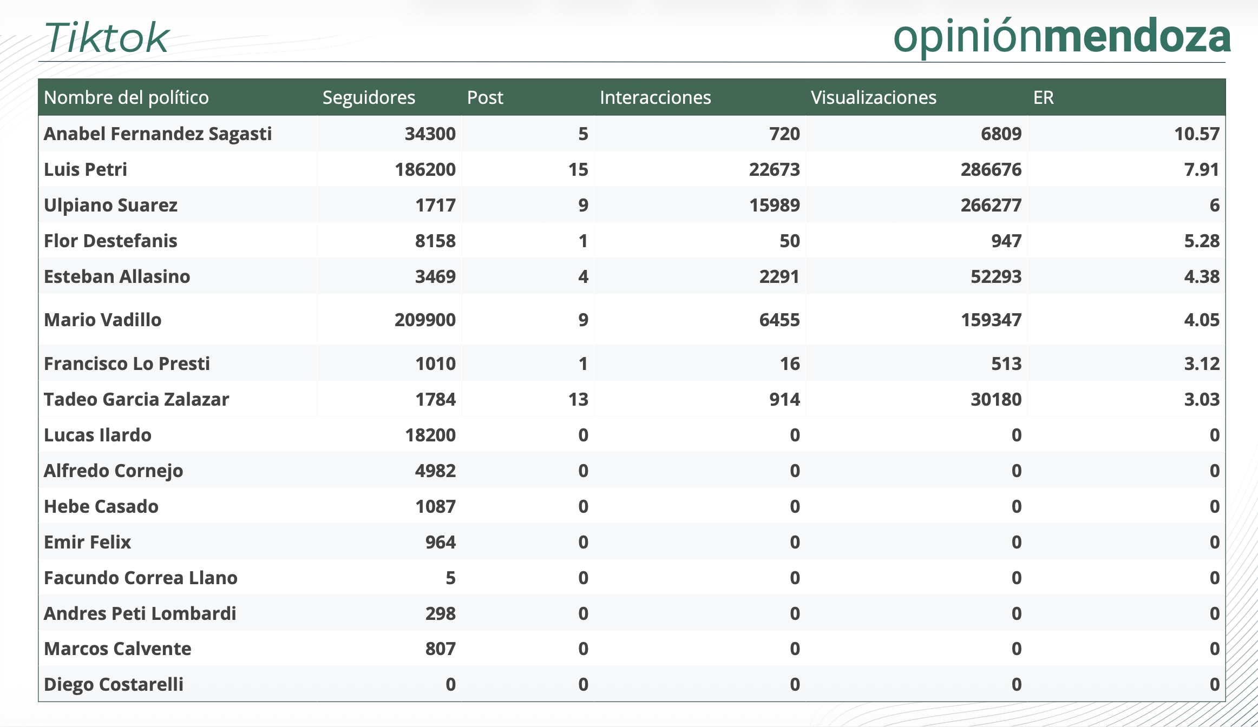Select the Visualizaciones column header

pyautogui.click(x=873, y=97)
